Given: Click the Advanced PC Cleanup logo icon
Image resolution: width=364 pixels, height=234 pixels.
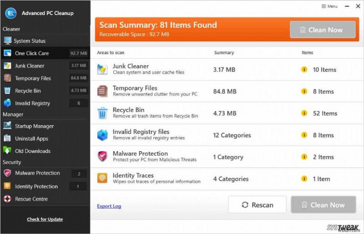Looking at the screenshot, I should (10, 13).
